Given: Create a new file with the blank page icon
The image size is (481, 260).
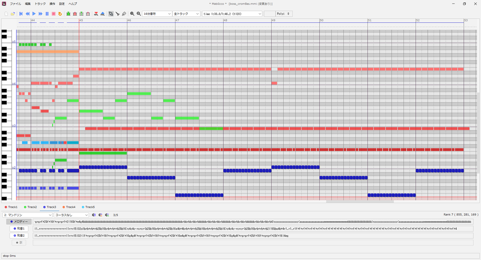Looking at the screenshot, I should click(6, 14).
